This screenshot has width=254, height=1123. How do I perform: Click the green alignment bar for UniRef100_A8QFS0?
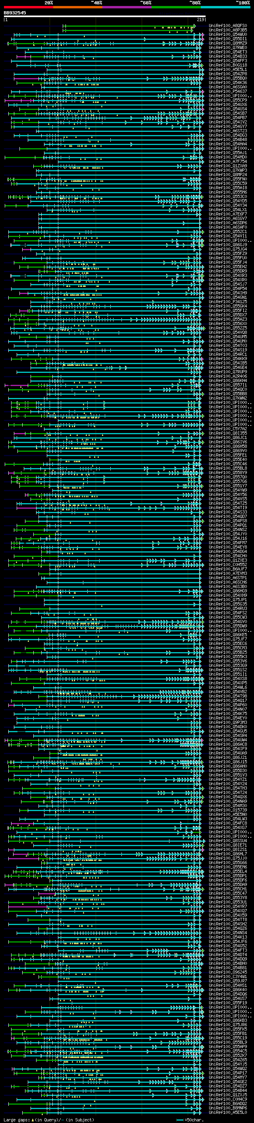[129, 26]
